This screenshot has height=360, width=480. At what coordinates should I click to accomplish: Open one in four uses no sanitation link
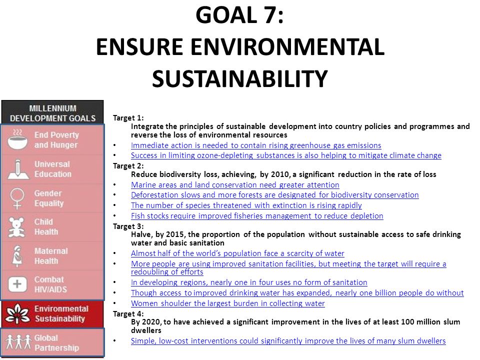(249, 282)
